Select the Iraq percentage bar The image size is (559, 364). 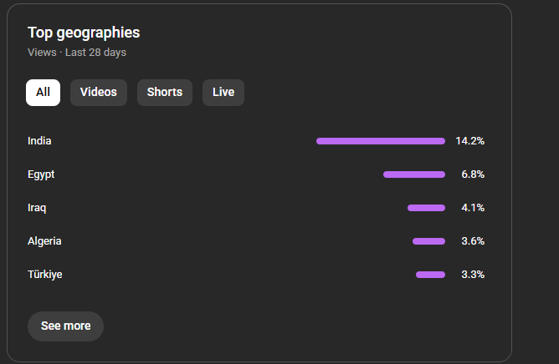pos(426,208)
